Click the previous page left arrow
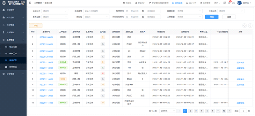The width and height of the screenshot is (255, 116). pyautogui.click(x=179, y=111)
